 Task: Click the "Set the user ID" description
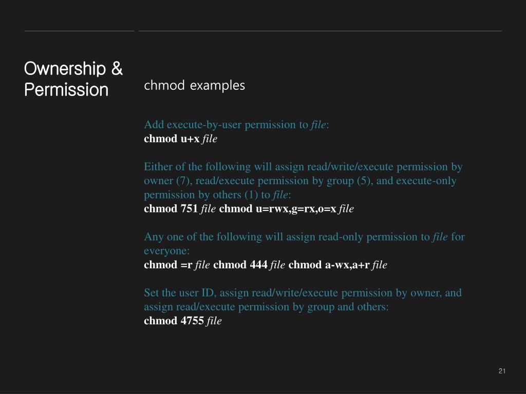click(303, 300)
